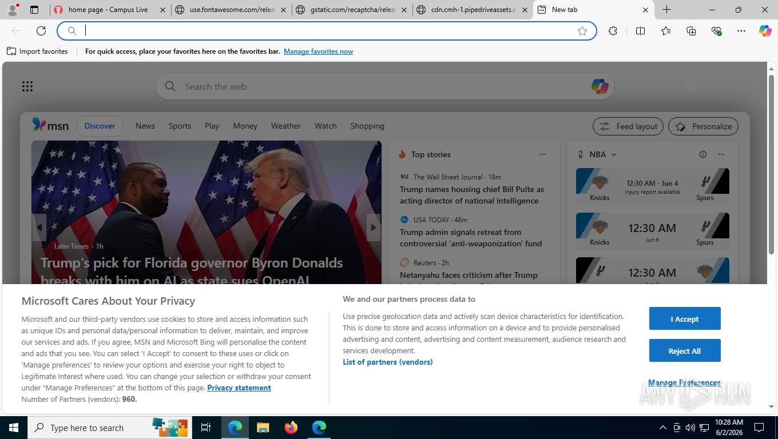The width and height of the screenshot is (778, 439).
Task: Open File Explorer from taskbar
Action: pyautogui.click(x=263, y=427)
